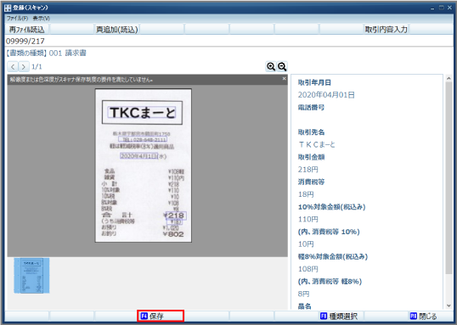The image size is (457, 325).
Task: Select the receipt page thumbnail
Action: tap(31, 275)
